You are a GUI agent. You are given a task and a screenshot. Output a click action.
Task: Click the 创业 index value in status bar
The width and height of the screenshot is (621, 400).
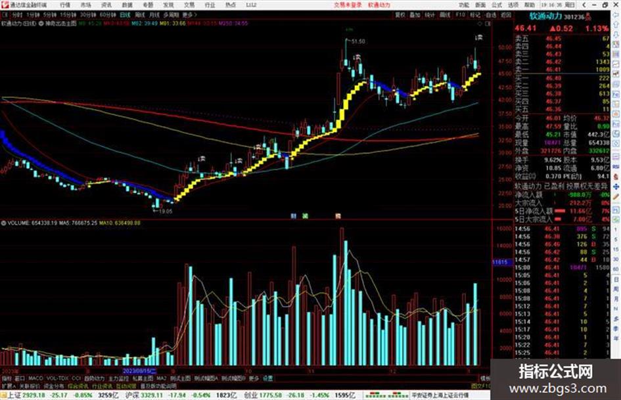pos(270,395)
